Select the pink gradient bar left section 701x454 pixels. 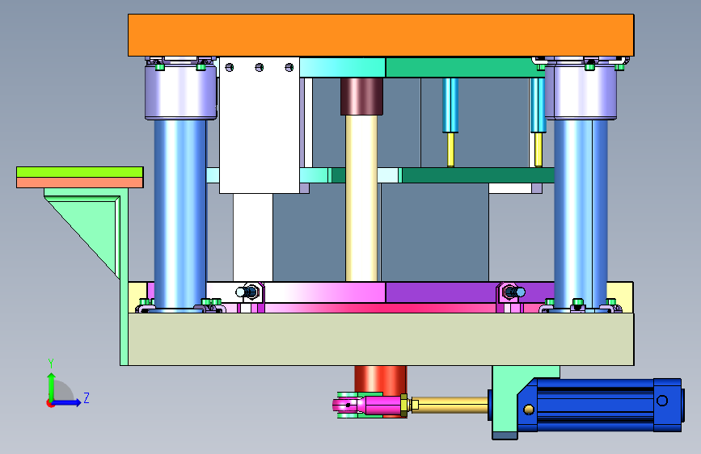click(324, 292)
